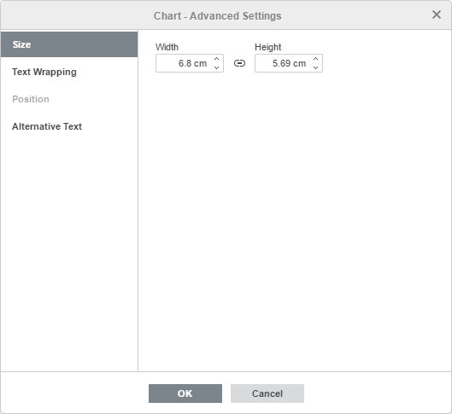Select the Size tab

69,44
